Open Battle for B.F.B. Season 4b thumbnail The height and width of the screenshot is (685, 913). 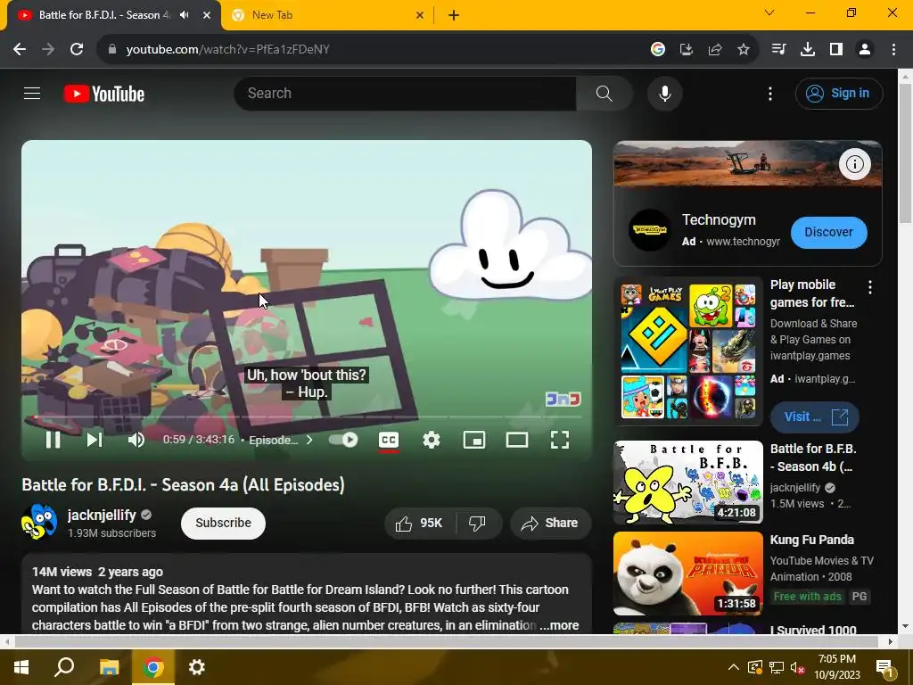click(x=687, y=482)
